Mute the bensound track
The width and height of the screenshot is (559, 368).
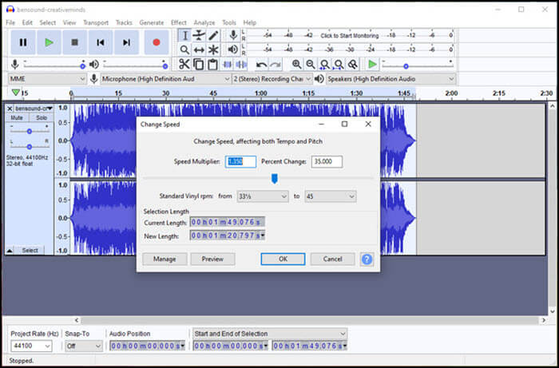click(x=17, y=118)
